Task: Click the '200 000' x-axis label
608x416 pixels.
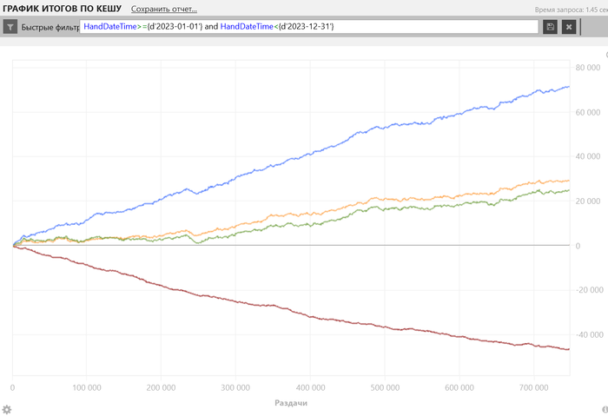Action: pyautogui.click(x=161, y=387)
